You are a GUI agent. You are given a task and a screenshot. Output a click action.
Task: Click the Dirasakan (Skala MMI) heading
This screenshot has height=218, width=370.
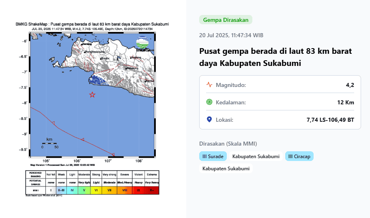[228, 144]
